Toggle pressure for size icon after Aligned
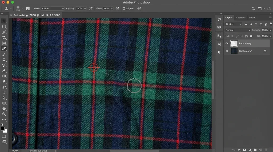This screenshot has height=152, width=273. (x=139, y=9)
